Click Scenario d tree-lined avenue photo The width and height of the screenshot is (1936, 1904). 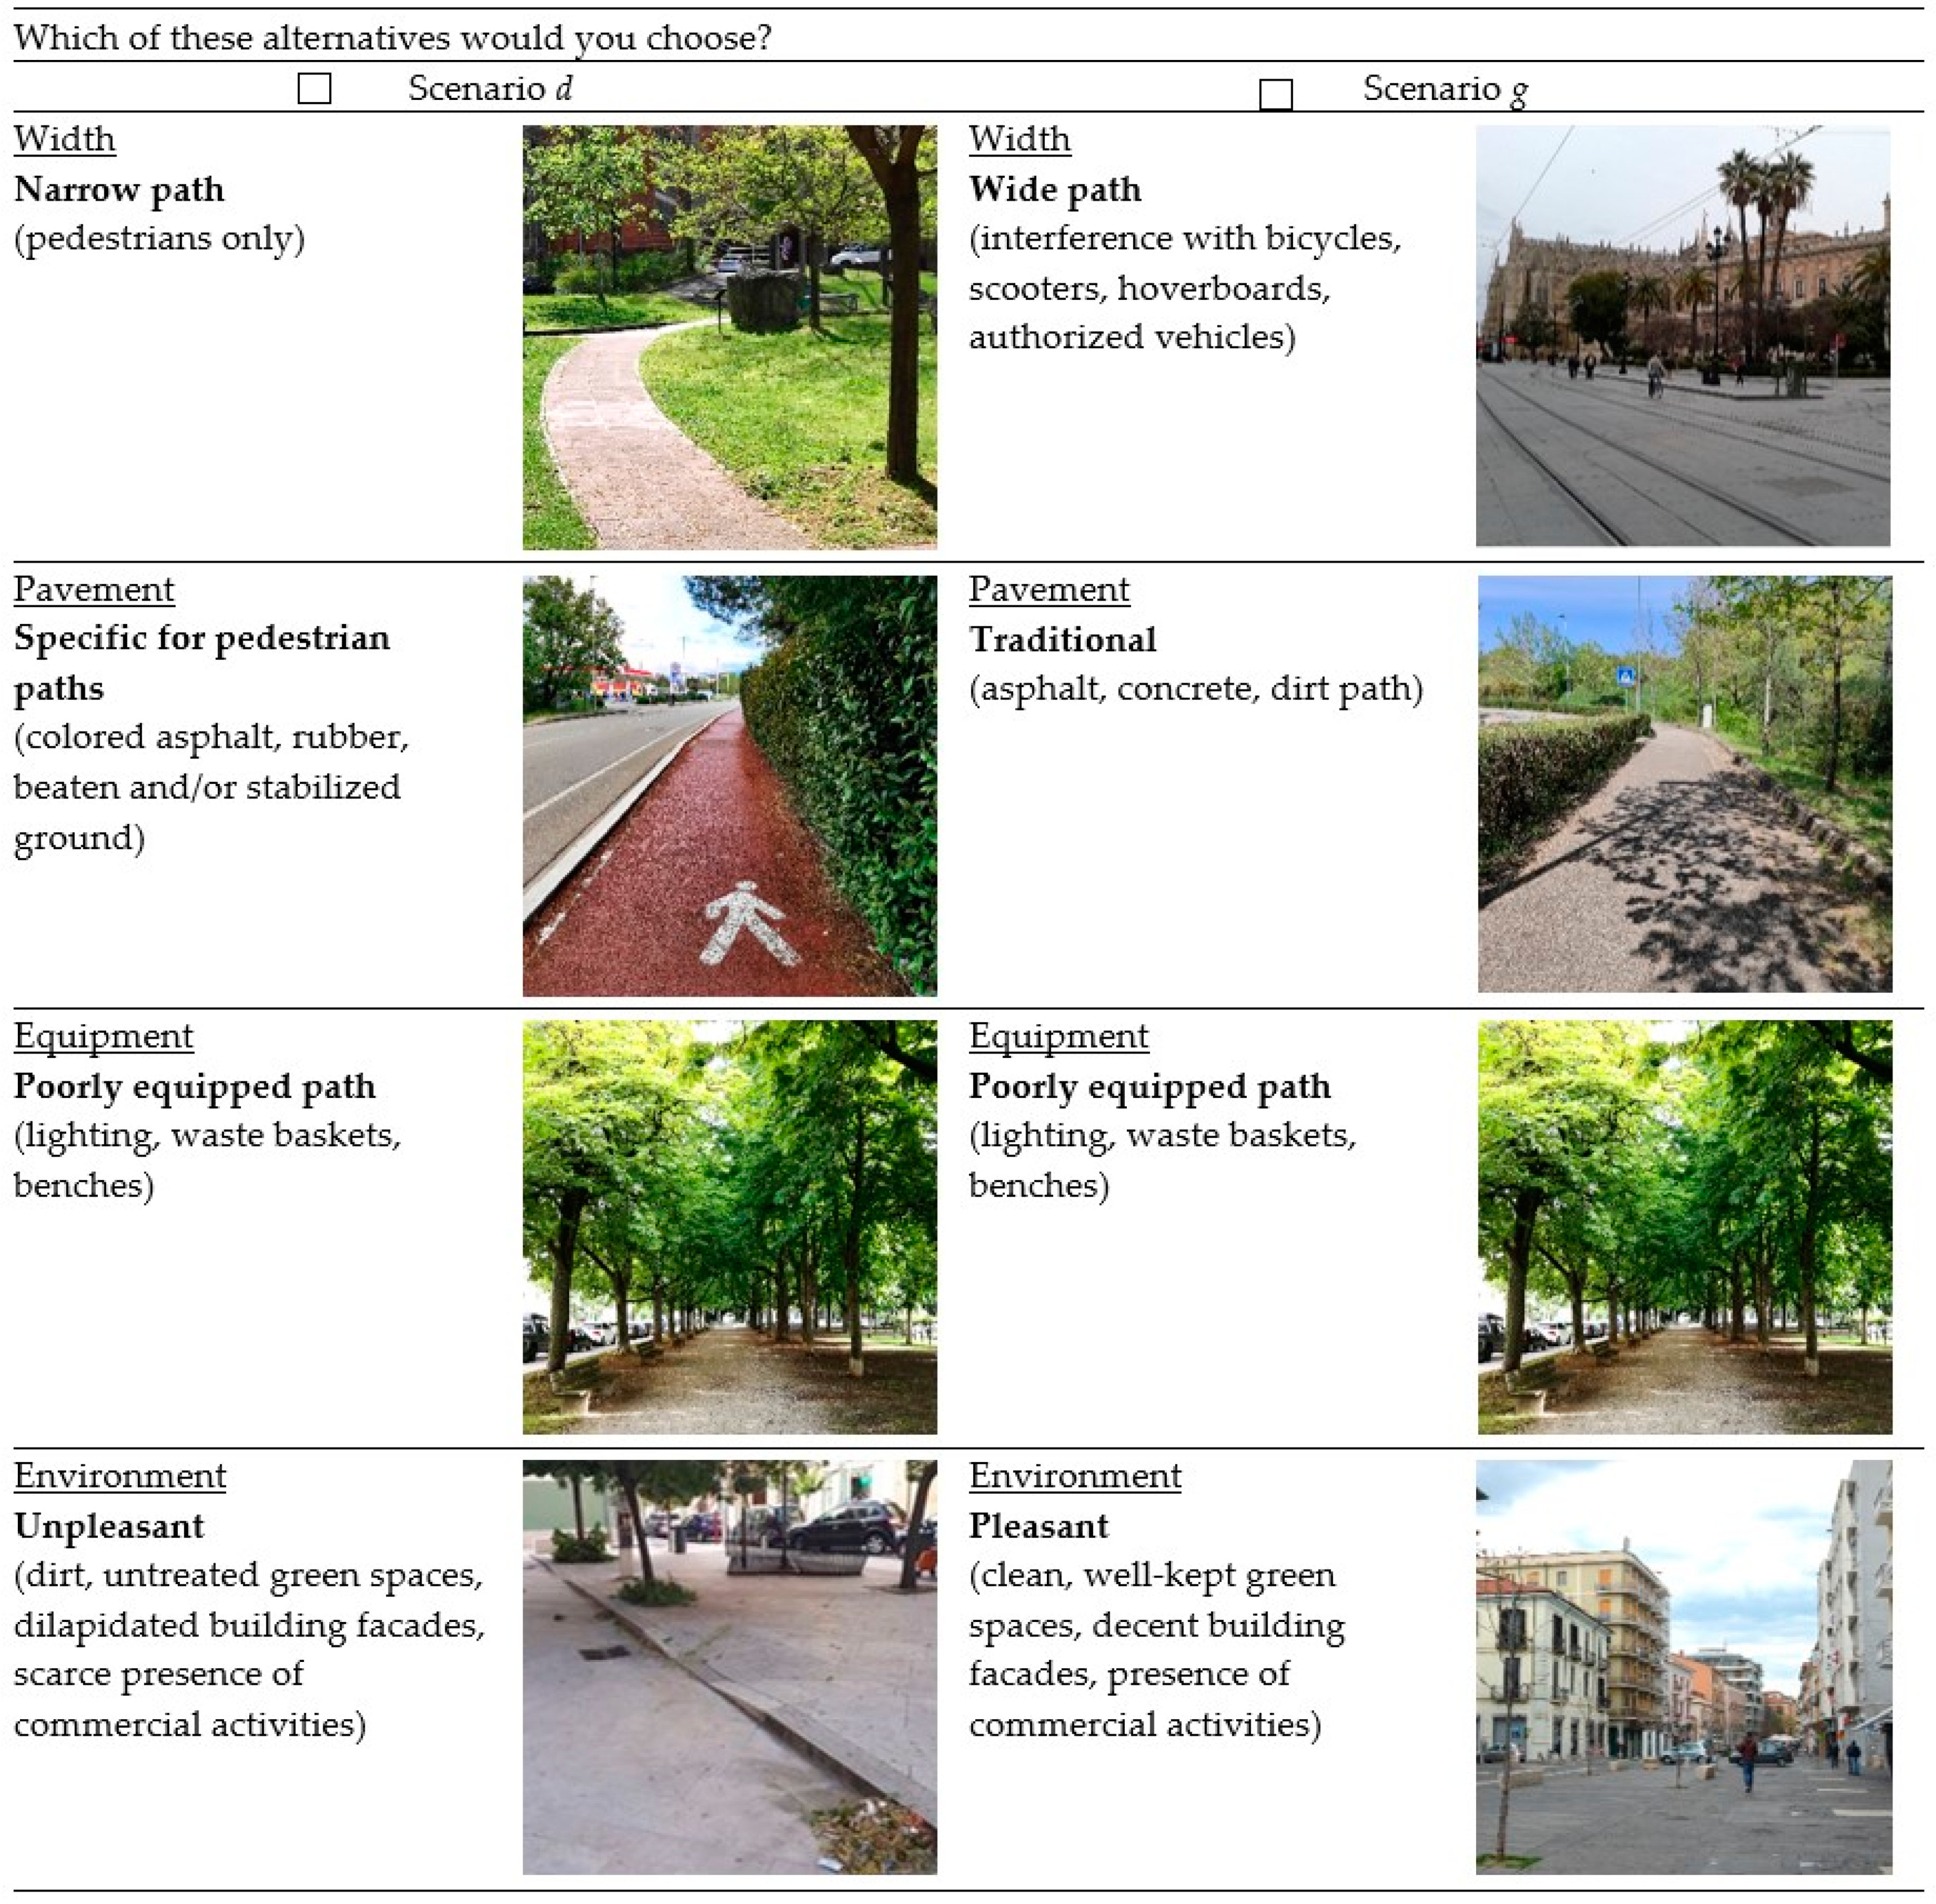[729, 1227]
